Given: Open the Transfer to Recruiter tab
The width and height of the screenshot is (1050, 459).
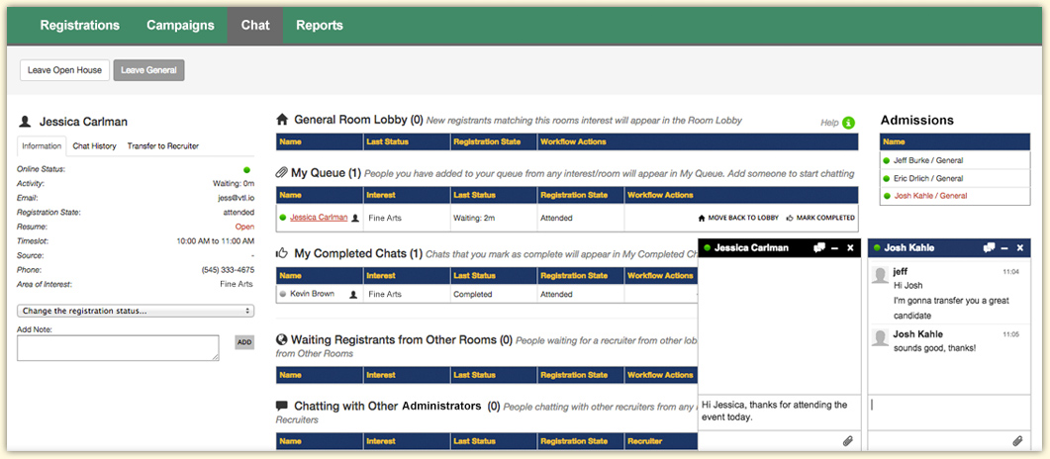Looking at the screenshot, I should click(162, 146).
